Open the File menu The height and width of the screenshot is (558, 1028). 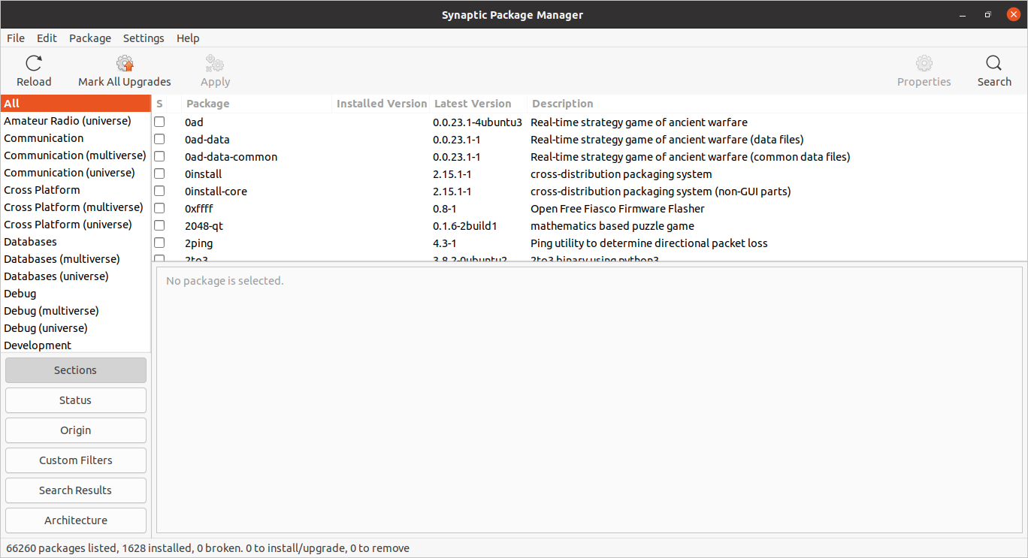(x=16, y=38)
